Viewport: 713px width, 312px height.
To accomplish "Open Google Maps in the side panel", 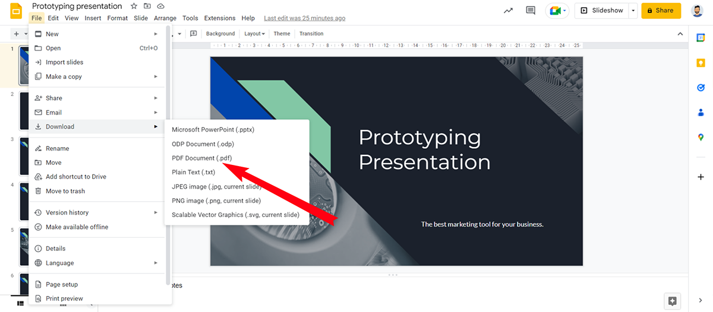I will [701, 137].
